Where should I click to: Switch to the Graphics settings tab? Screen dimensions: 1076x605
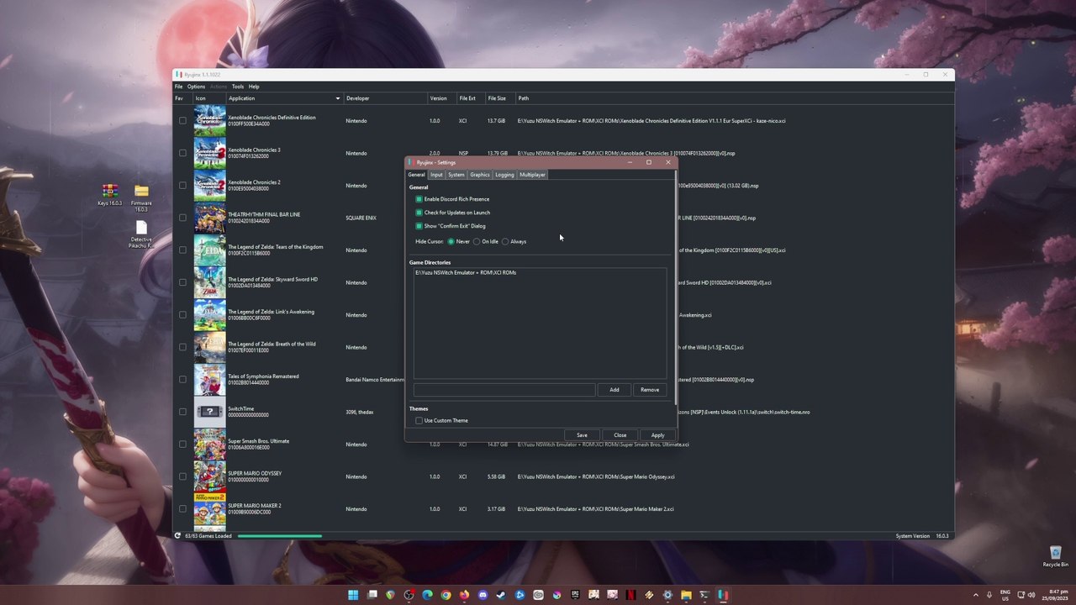click(480, 175)
